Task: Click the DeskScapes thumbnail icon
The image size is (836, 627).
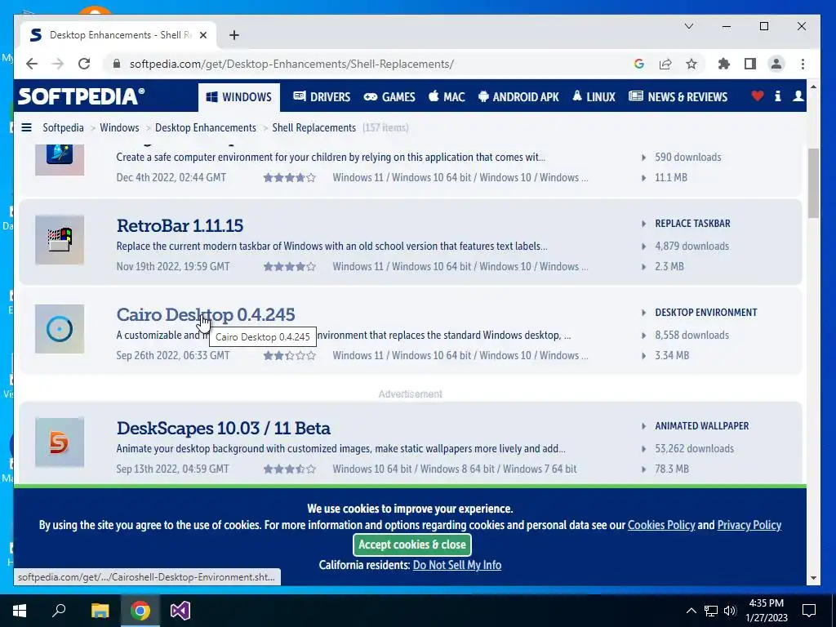Action: (x=60, y=442)
